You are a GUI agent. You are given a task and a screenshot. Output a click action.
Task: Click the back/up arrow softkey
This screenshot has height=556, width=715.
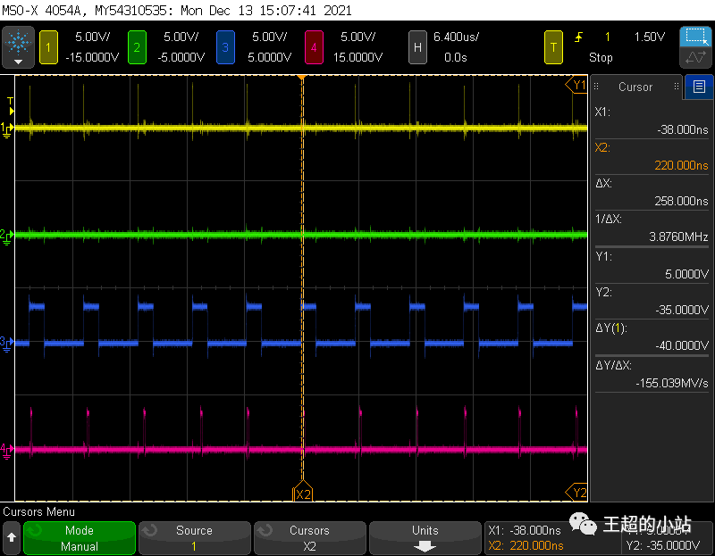12,537
